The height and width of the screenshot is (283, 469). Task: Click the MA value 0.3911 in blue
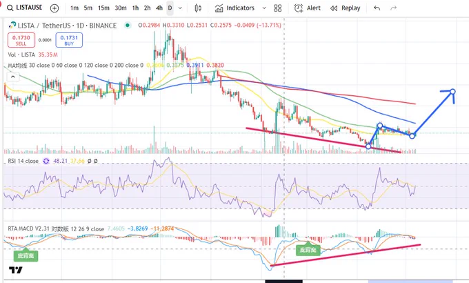click(194, 66)
